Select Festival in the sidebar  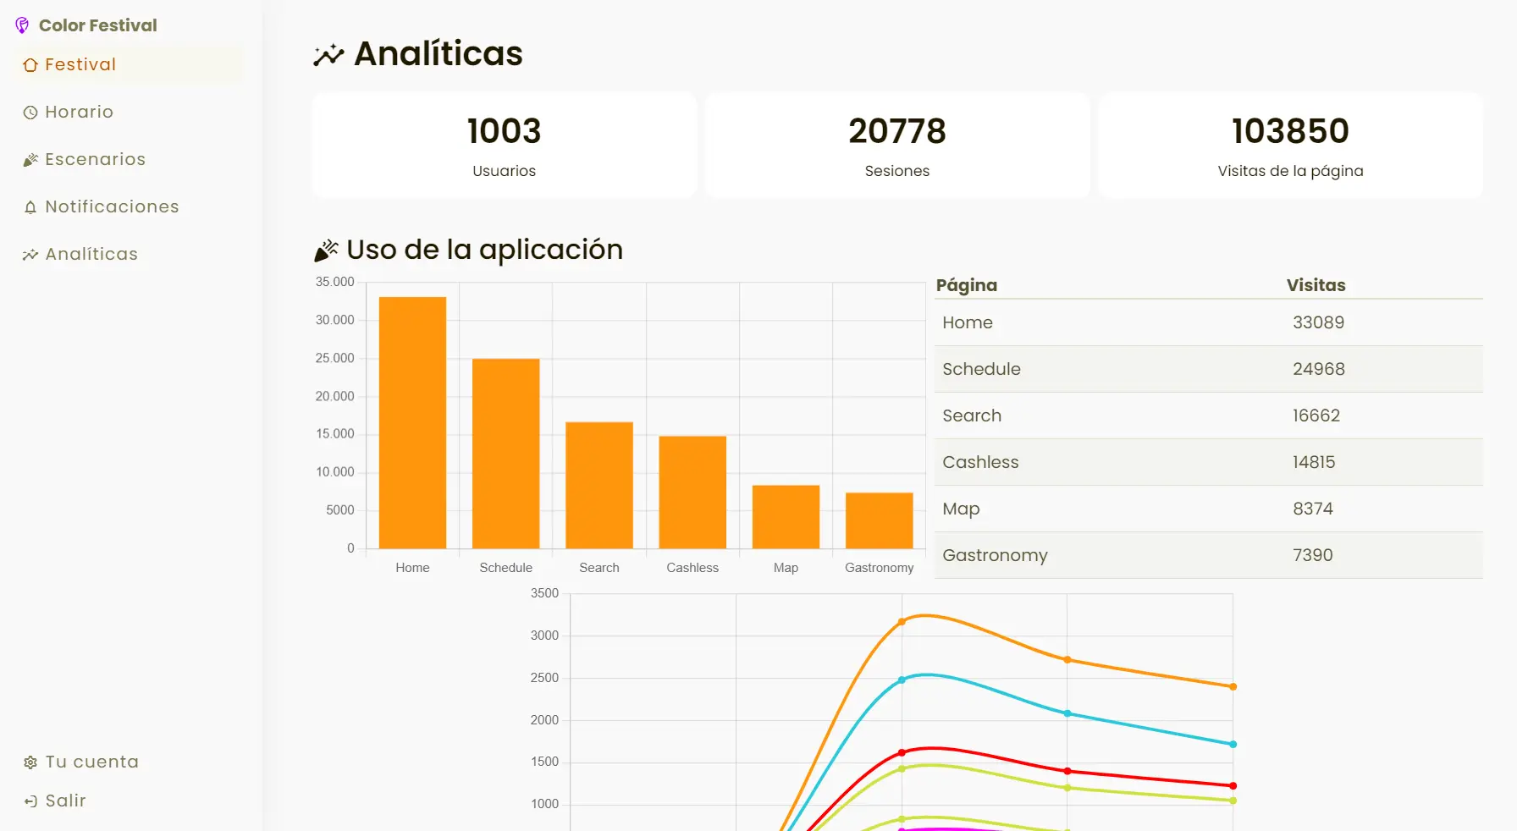point(80,64)
